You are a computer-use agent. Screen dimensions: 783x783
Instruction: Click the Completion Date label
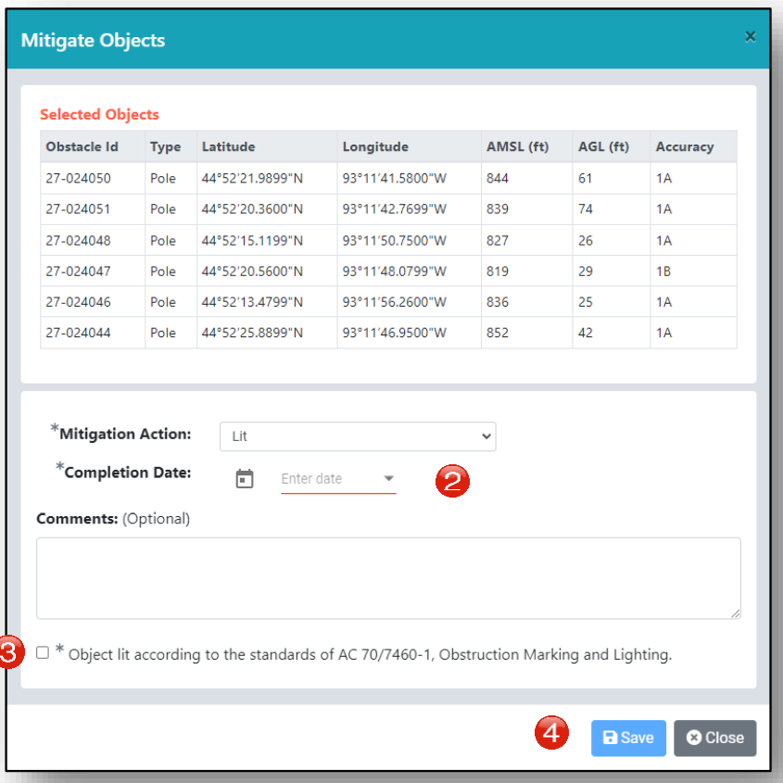coord(127,473)
